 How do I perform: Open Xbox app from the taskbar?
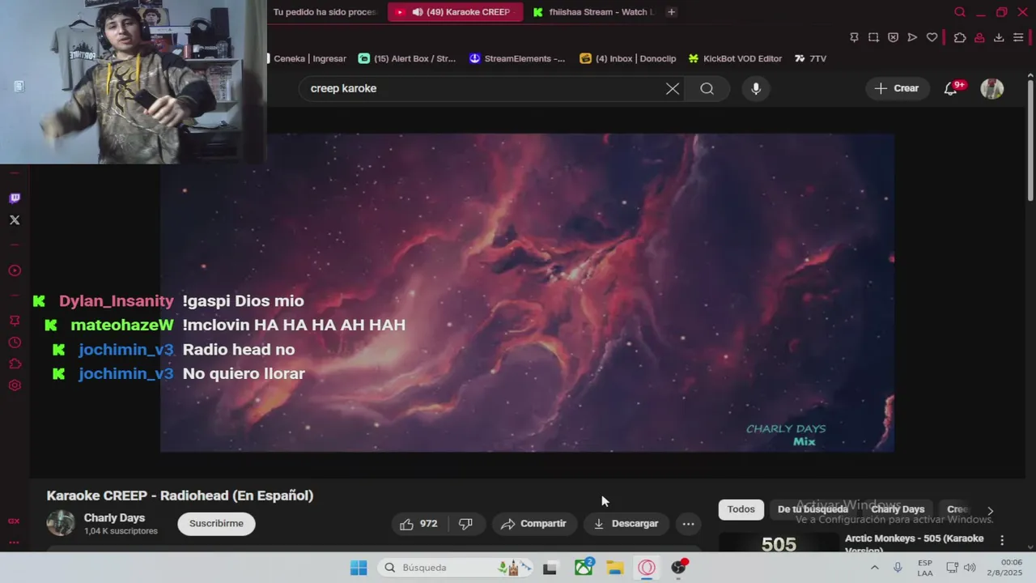pos(584,568)
